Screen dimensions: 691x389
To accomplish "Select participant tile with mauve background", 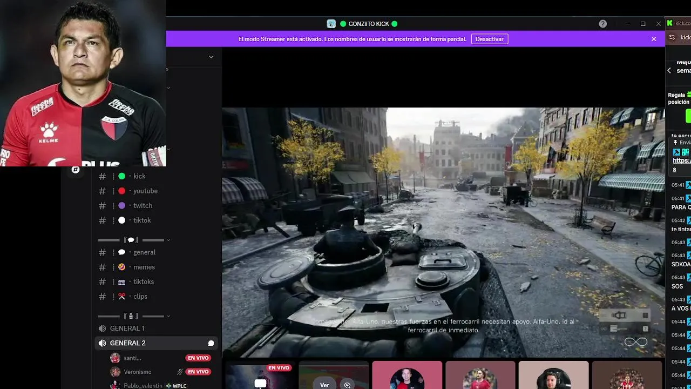I will click(x=480, y=375).
